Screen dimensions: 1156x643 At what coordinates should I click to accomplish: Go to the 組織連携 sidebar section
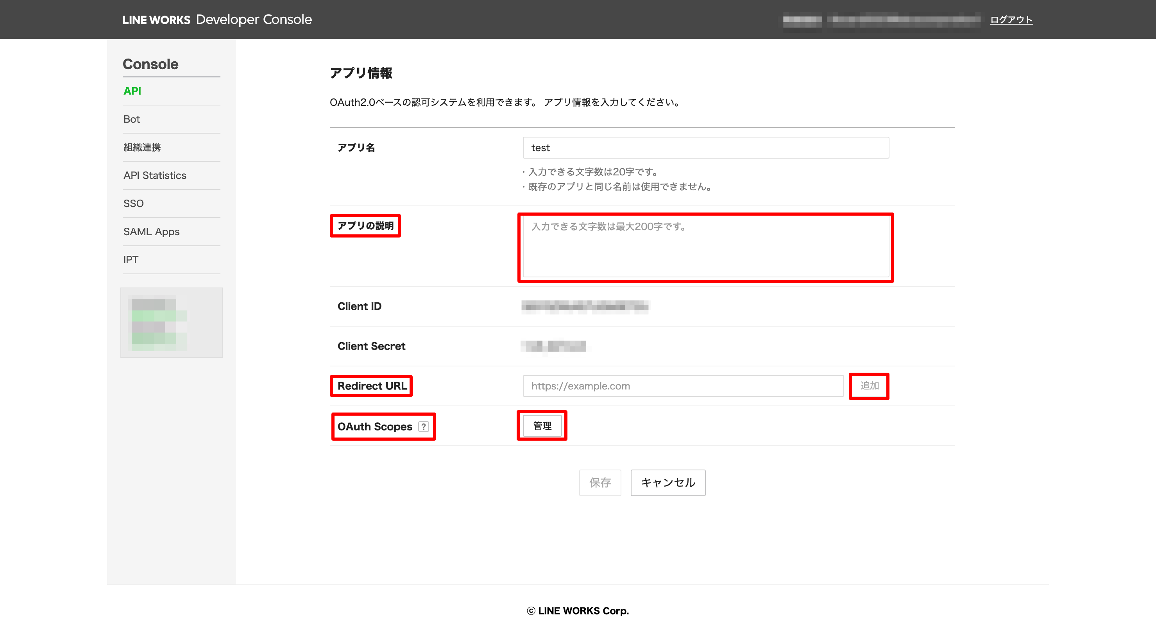coord(142,147)
